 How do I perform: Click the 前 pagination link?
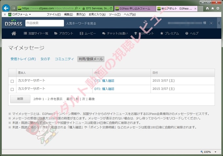(x=77, y=99)
